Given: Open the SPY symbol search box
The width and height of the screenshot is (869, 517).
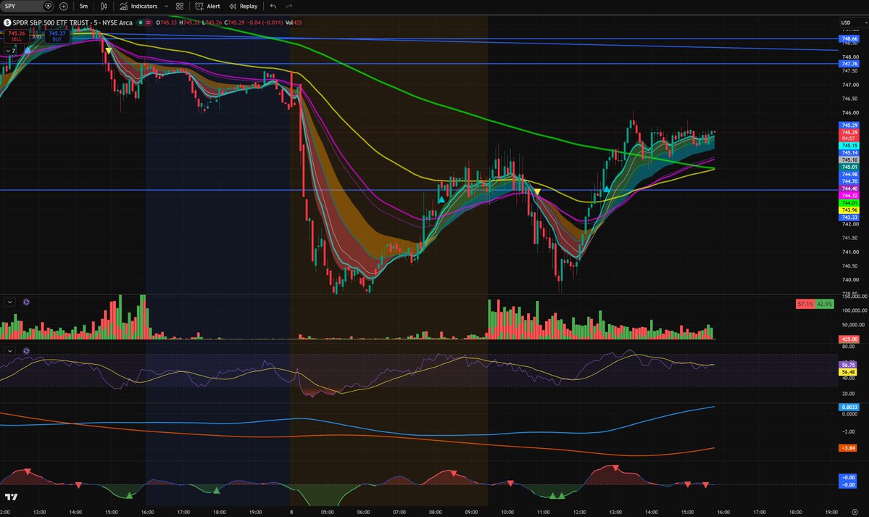Looking at the screenshot, I should pyautogui.click(x=21, y=6).
